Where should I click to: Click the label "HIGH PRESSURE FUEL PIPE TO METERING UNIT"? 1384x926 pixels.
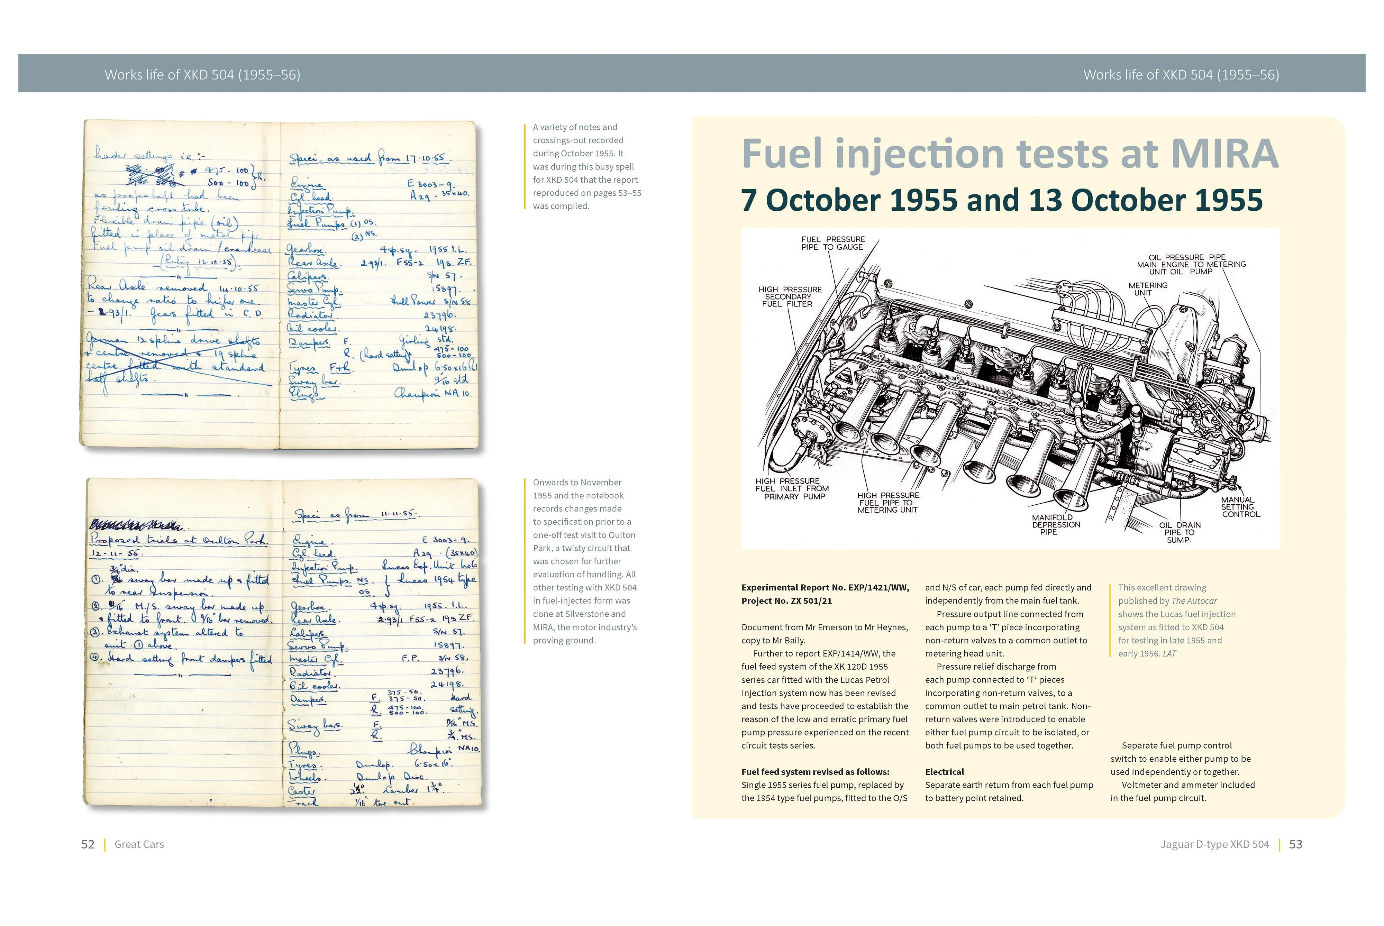click(889, 503)
